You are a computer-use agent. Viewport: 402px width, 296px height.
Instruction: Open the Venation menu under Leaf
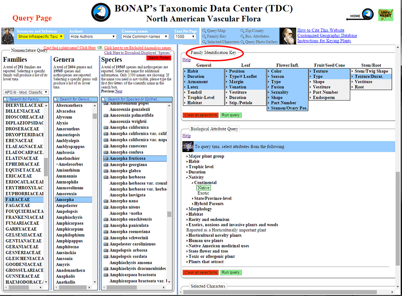click(x=246, y=87)
